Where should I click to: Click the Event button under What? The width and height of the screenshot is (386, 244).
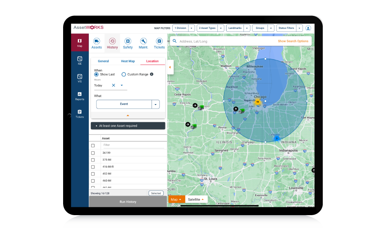point(124,104)
